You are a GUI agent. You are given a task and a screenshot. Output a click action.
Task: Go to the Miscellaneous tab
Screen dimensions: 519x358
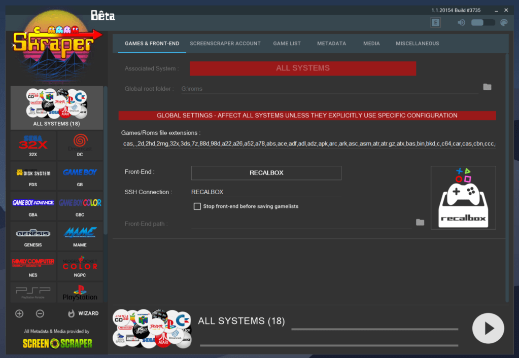tap(417, 44)
